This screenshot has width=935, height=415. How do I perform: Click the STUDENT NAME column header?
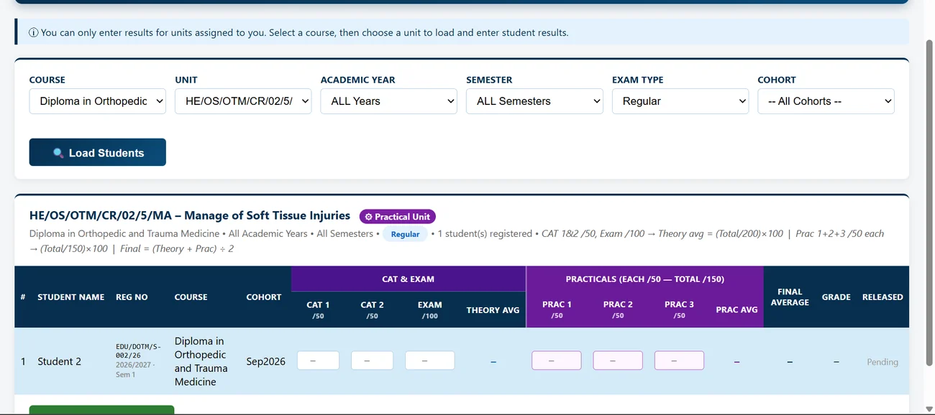click(x=71, y=297)
